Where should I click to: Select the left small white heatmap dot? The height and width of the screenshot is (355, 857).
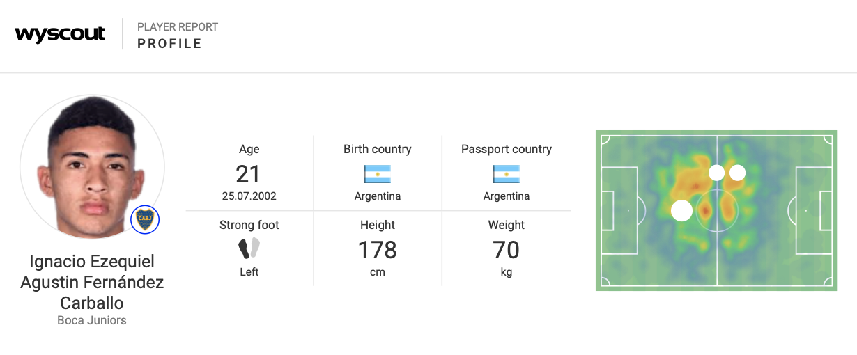(x=716, y=172)
